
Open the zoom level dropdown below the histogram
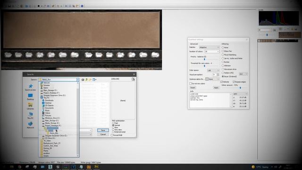click(265, 30)
